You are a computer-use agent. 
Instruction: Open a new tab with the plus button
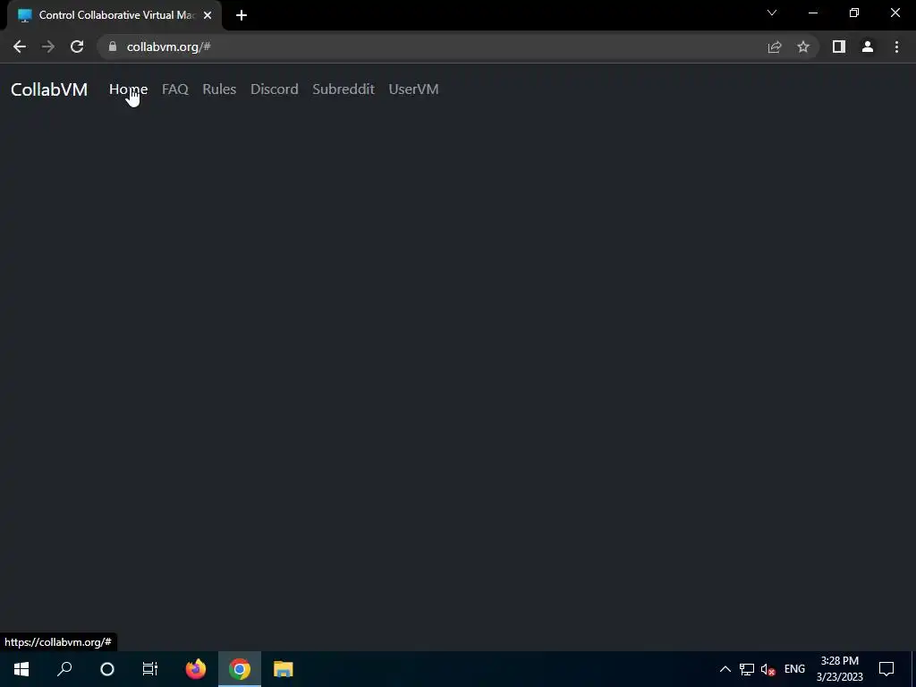tap(242, 16)
